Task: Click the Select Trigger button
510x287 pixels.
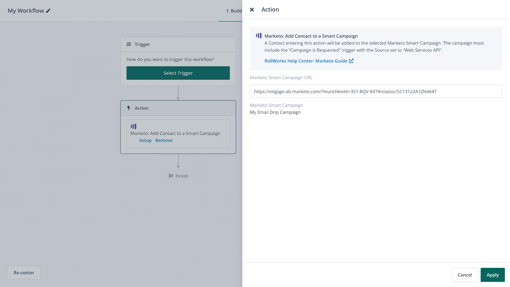Action: pyautogui.click(x=178, y=73)
